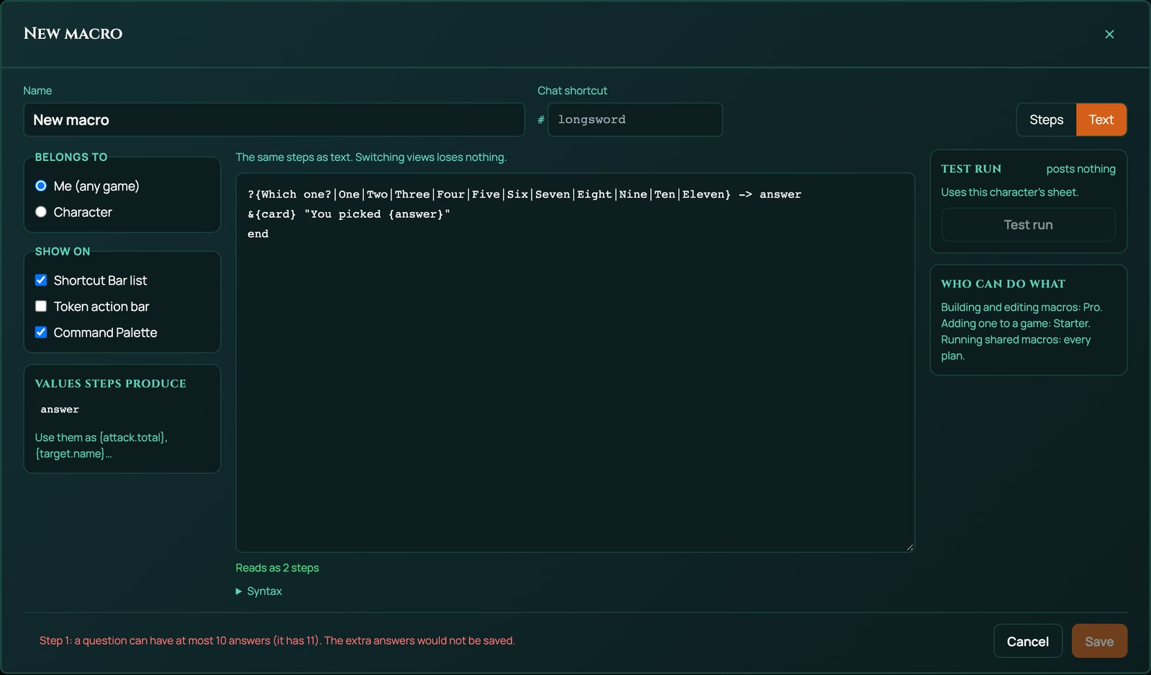Screen dimensions: 1151x675
Task: Click the Test run button
Action: pos(1028,225)
